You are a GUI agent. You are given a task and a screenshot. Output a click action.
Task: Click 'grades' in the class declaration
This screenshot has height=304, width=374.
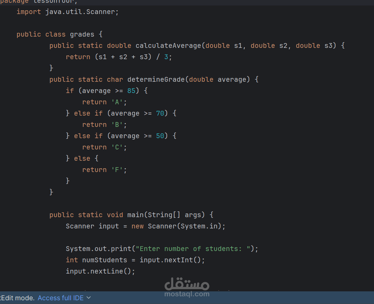tap(82, 34)
